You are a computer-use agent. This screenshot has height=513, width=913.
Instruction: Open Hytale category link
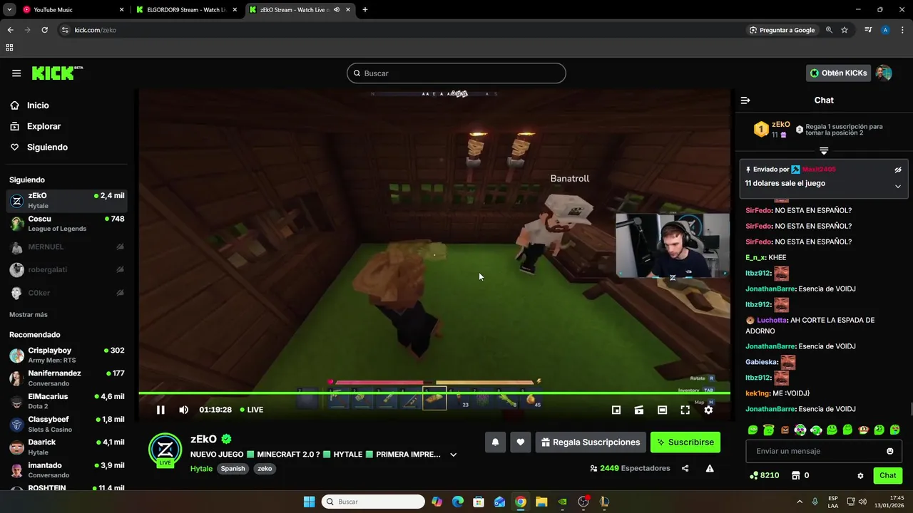pos(201,469)
